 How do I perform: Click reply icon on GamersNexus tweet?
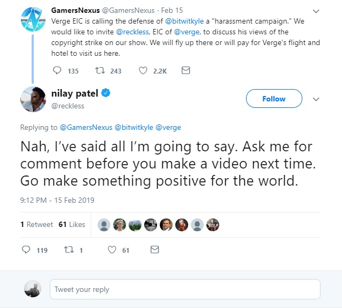pos(57,70)
